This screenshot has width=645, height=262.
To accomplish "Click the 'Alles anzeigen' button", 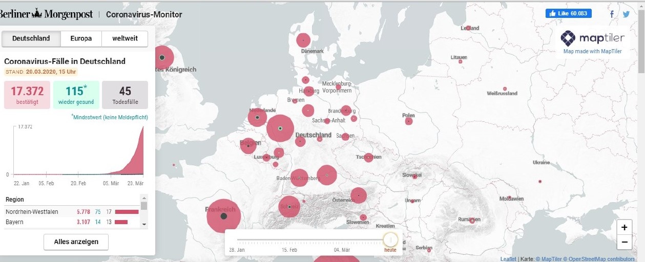I will (76, 242).
